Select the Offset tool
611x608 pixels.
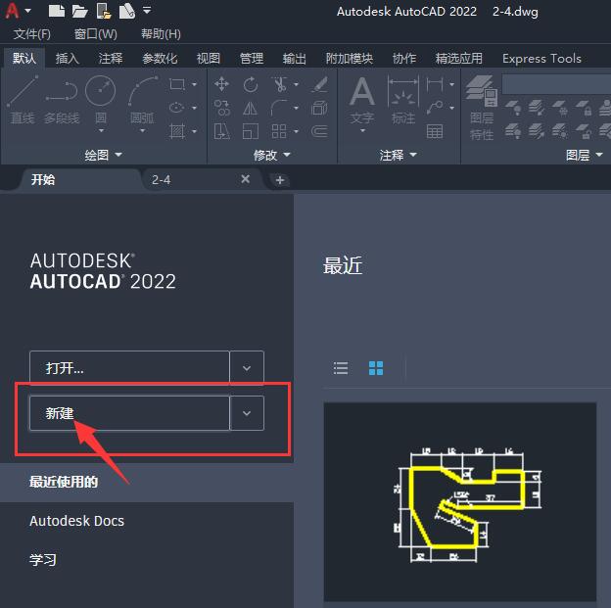pos(319,131)
